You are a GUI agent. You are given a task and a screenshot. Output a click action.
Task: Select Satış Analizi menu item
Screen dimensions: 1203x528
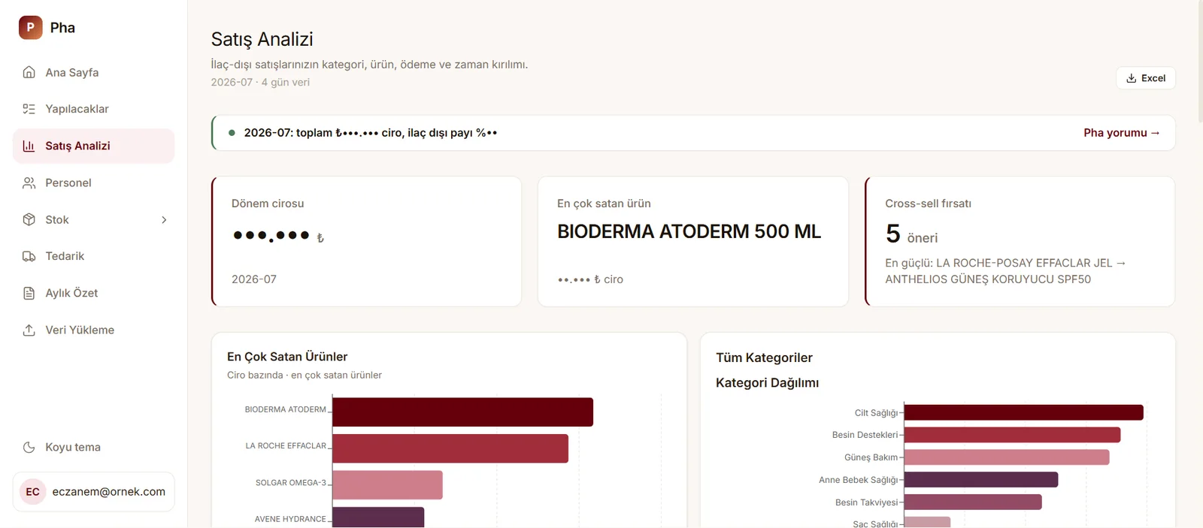pos(93,146)
